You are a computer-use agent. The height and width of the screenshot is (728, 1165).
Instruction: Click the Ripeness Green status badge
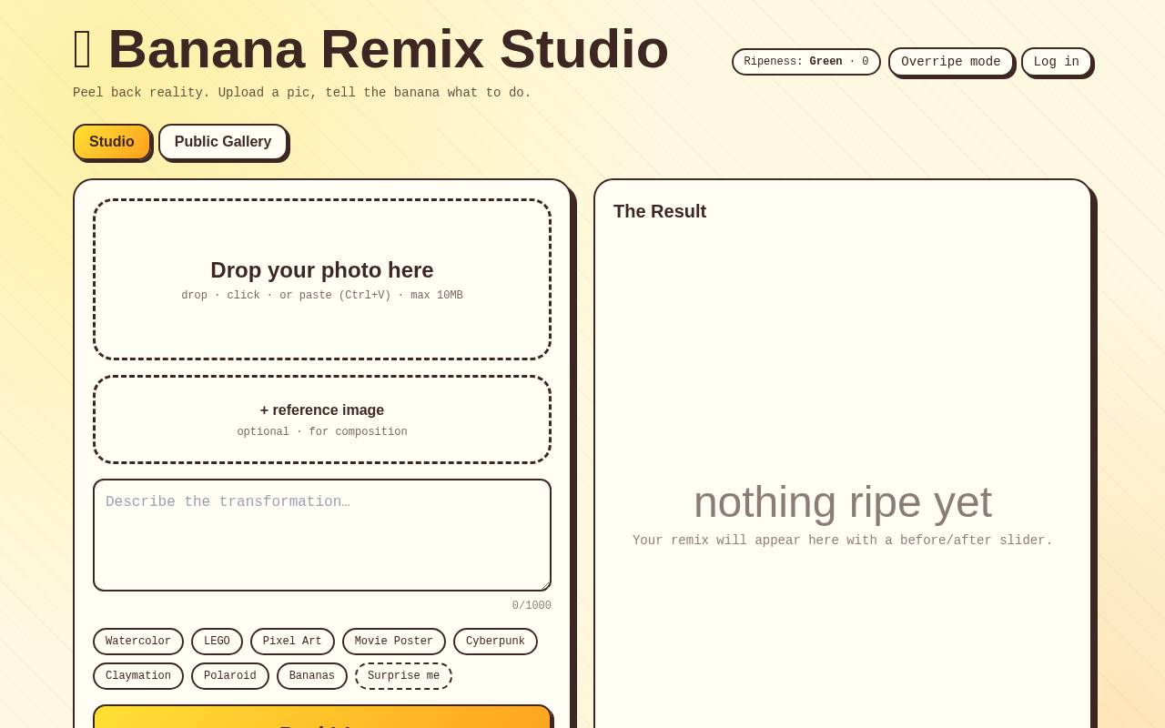coord(806,62)
